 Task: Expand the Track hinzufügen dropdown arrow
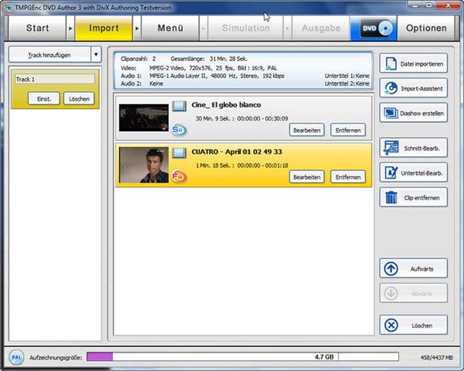pos(96,55)
